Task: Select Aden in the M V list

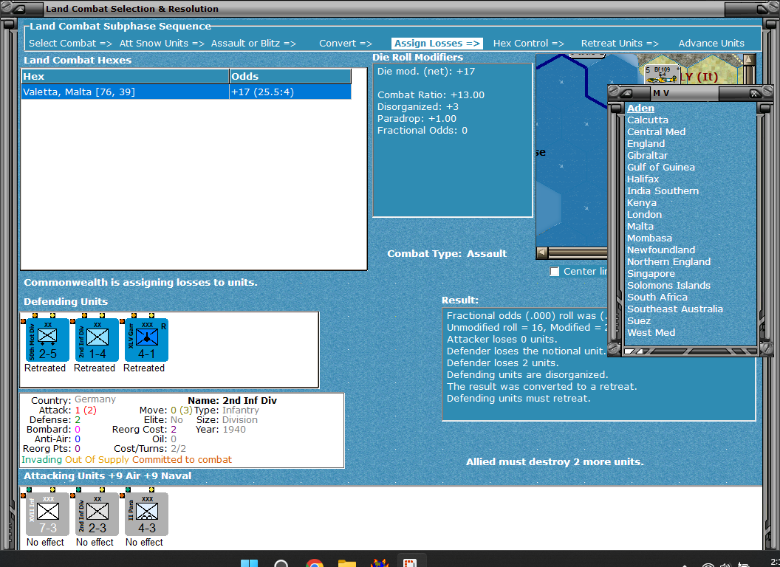Action: point(640,108)
